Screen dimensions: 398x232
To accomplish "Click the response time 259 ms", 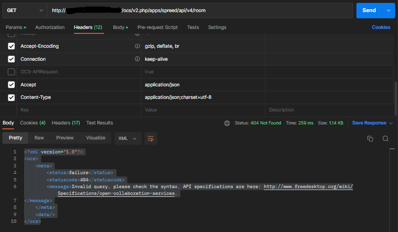I will 306,123.
